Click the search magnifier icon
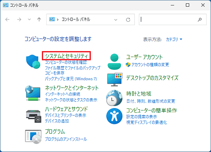211x152 pixels. (200, 20)
